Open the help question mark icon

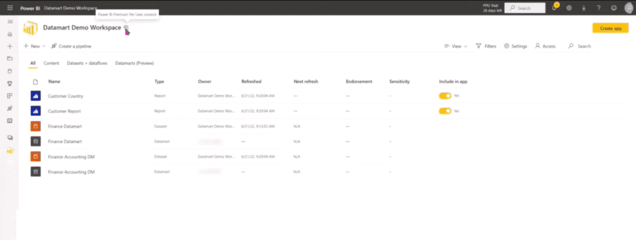coord(599,7)
